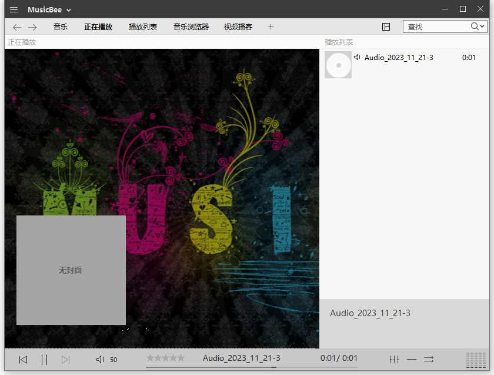
Task: Click the volume value 50
Action: coord(114,360)
